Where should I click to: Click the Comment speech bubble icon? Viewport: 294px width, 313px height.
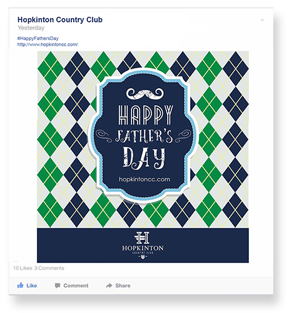tap(58, 285)
